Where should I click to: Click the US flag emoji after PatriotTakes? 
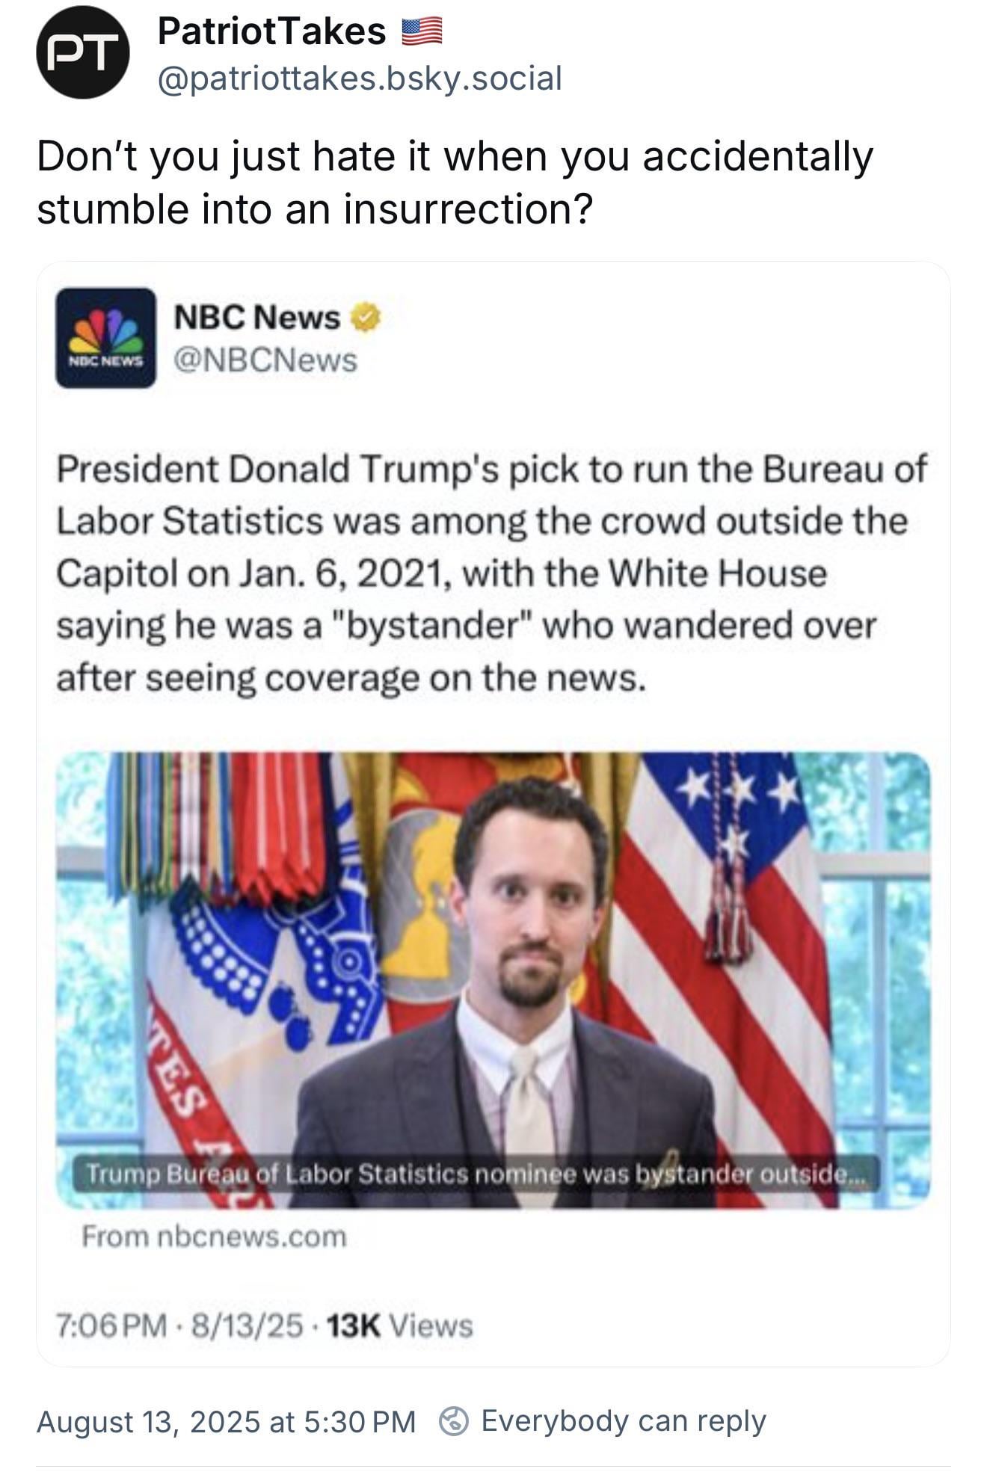click(x=422, y=32)
